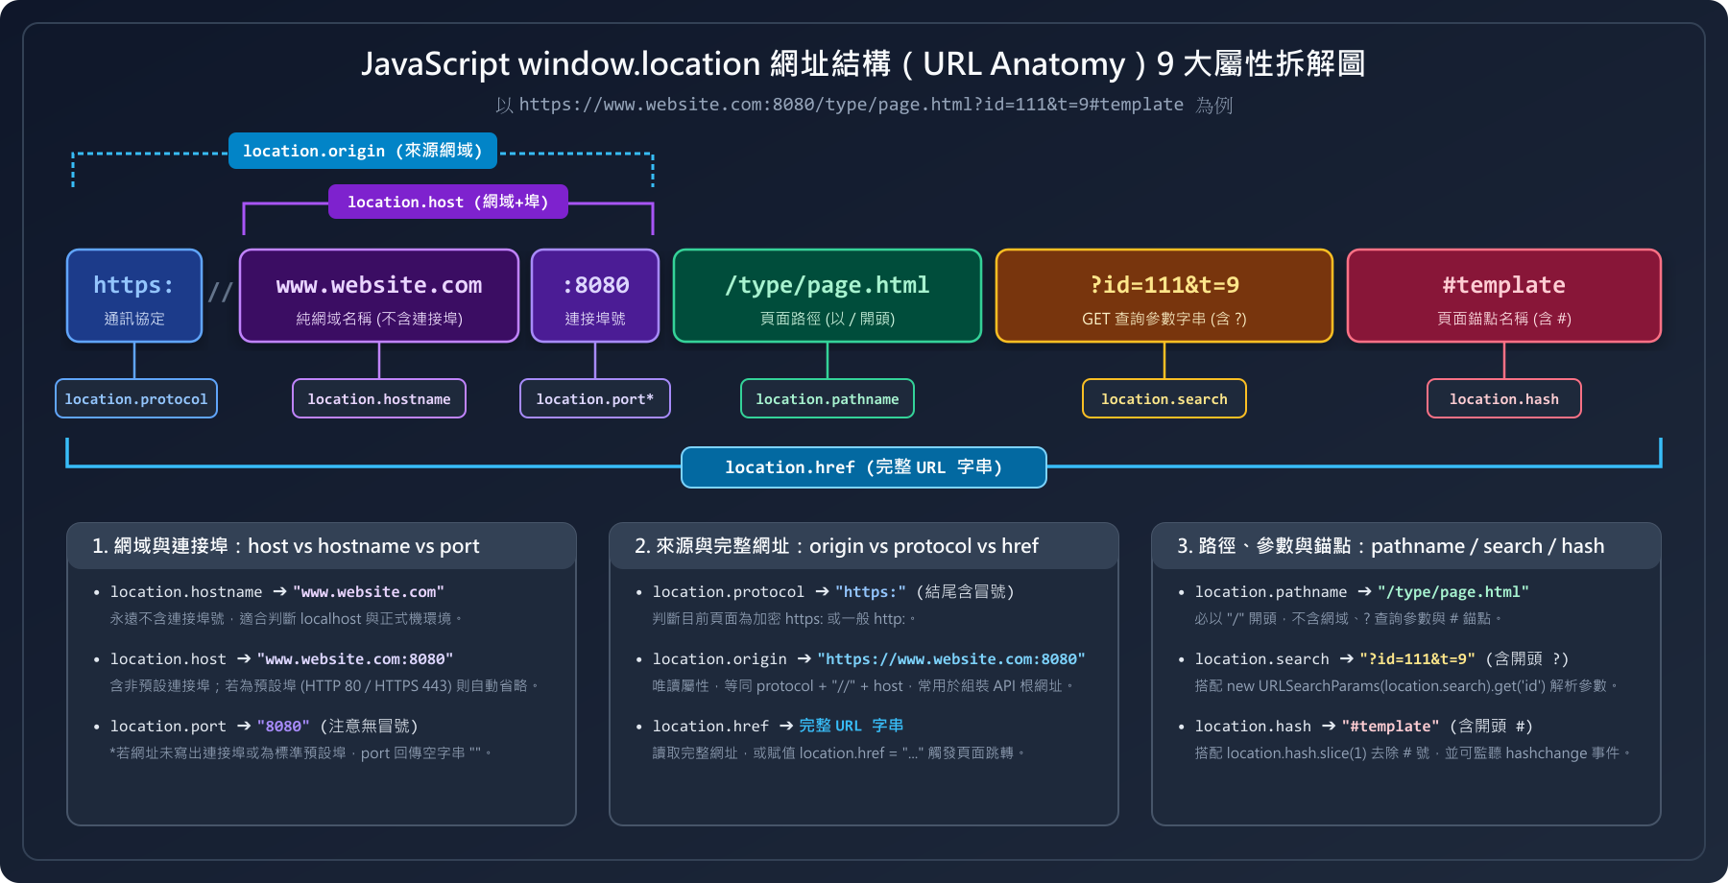Click the location.protocol tag
This screenshot has height=883, width=1728.
[136, 398]
